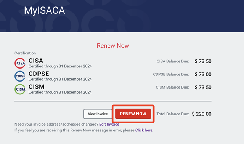This screenshot has height=144, width=244.
Task: Click the Renew Now section heading
Action: pyautogui.click(x=113, y=46)
